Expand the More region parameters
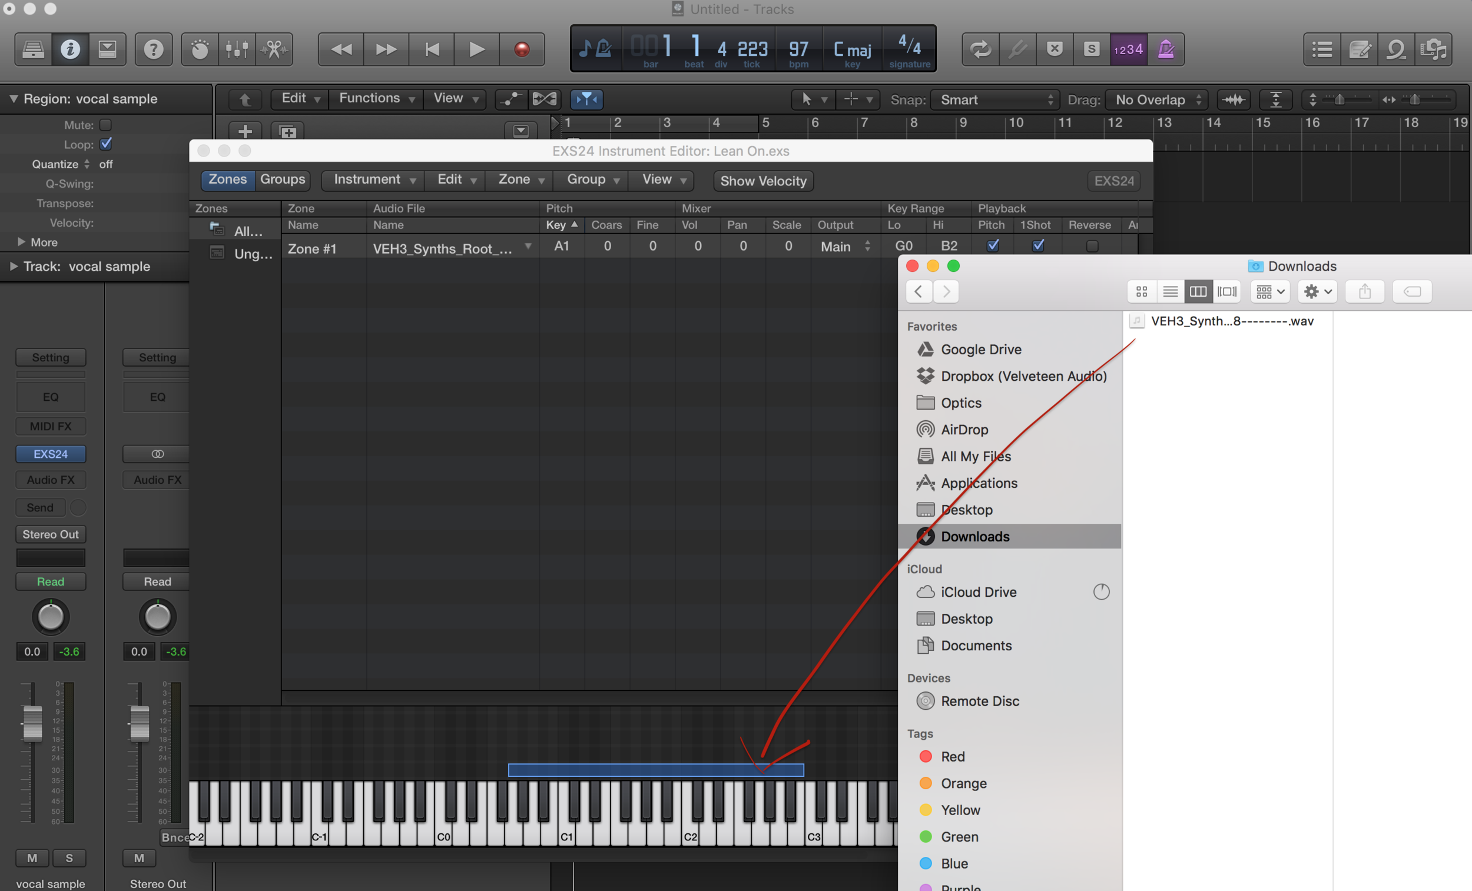 coord(22,242)
